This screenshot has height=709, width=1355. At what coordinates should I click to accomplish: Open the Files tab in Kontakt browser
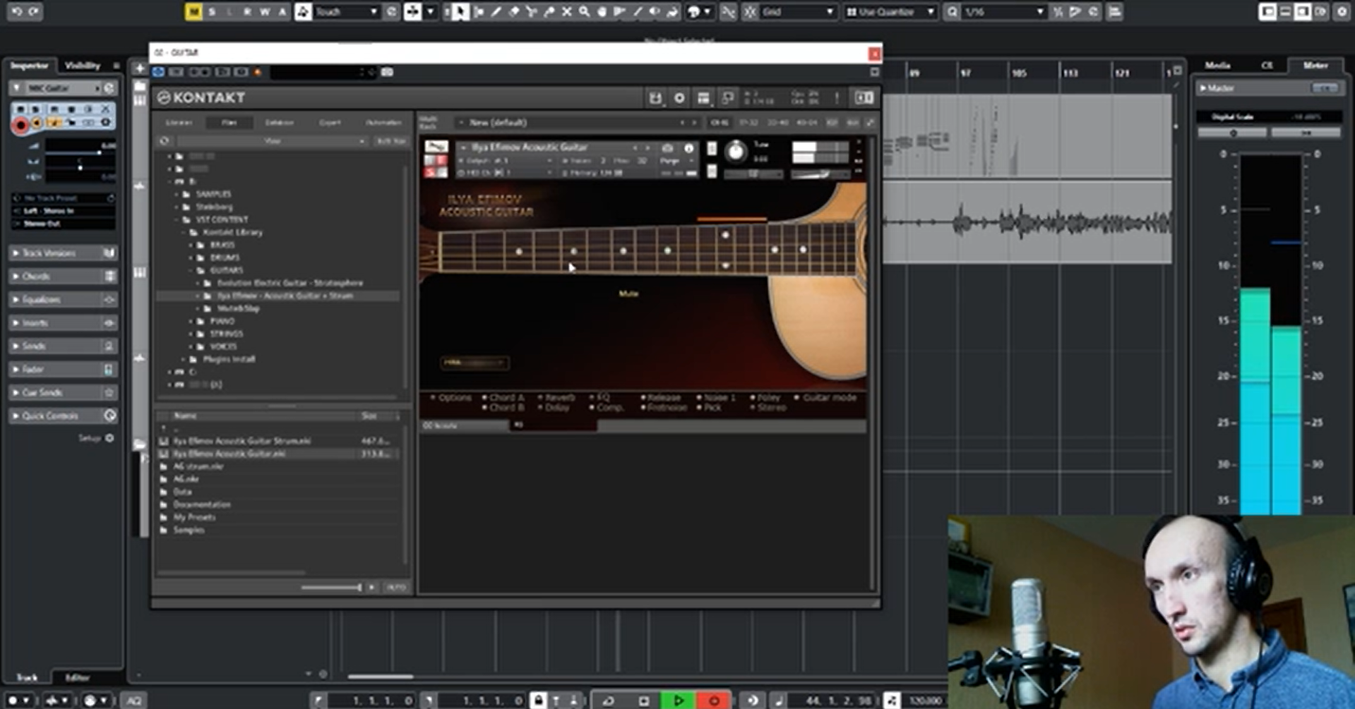point(229,123)
